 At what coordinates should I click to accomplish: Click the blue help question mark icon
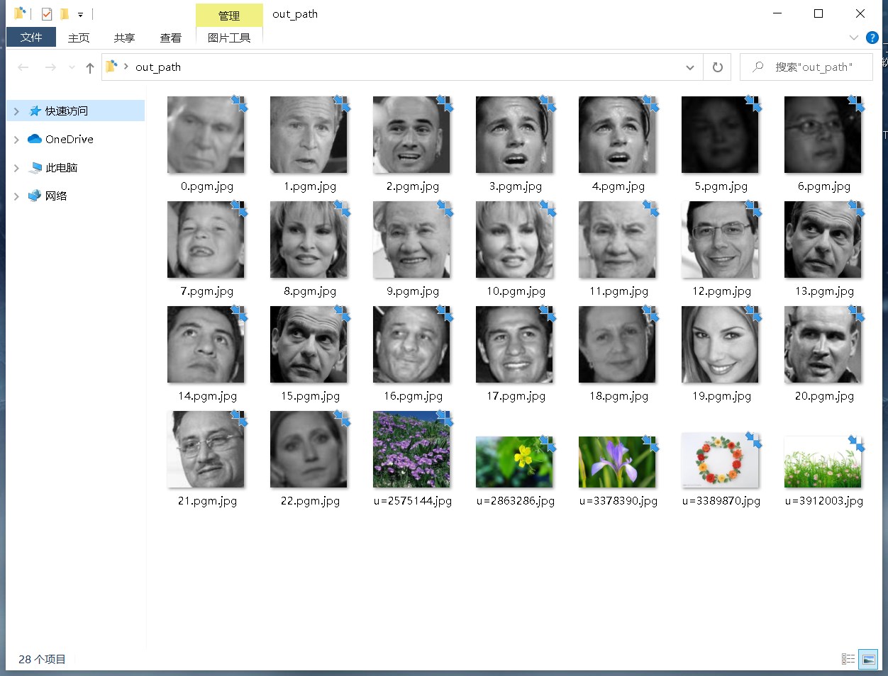pyautogui.click(x=872, y=38)
